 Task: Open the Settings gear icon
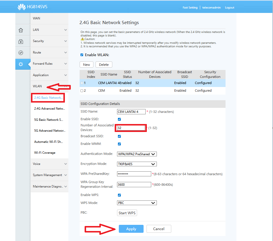21,64
